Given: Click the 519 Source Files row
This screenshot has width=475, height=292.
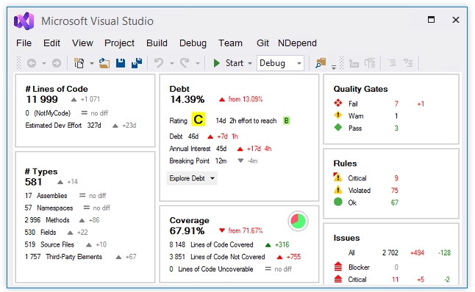Looking at the screenshot, I should pos(65,244).
